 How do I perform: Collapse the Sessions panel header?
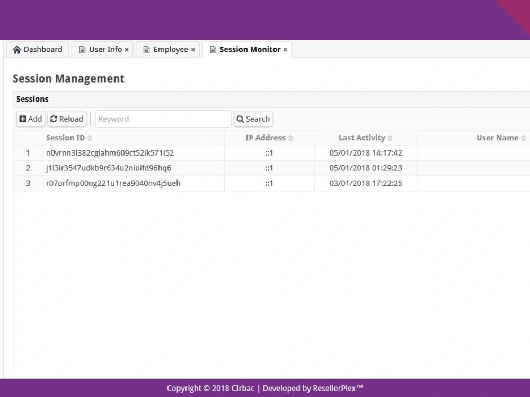click(x=32, y=99)
